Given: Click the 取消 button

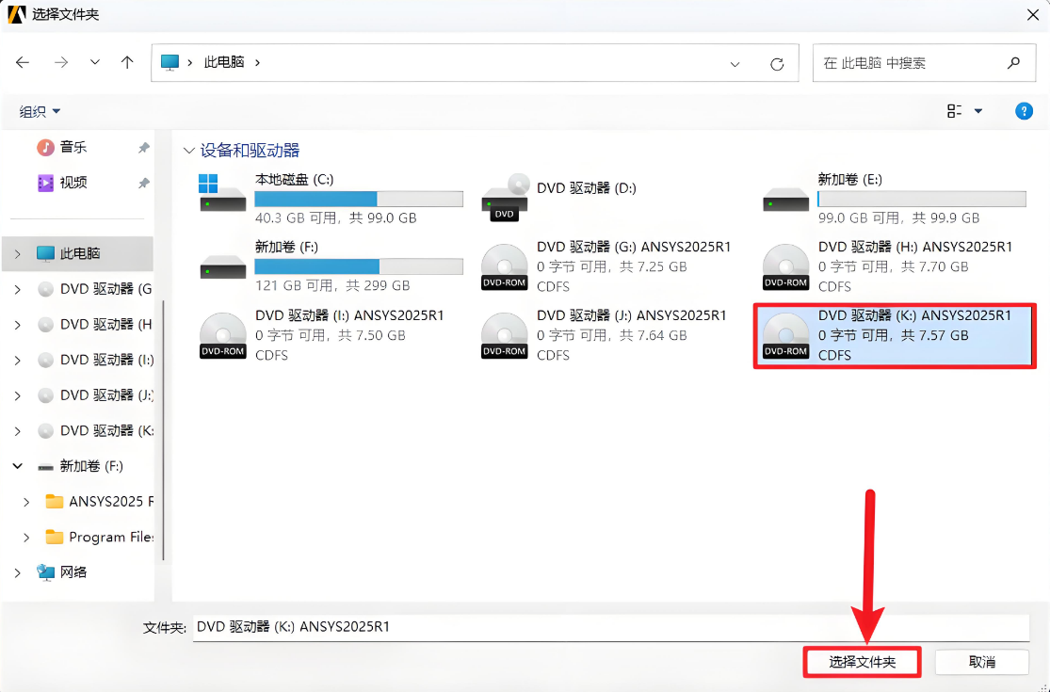Looking at the screenshot, I should click(982, 662).
